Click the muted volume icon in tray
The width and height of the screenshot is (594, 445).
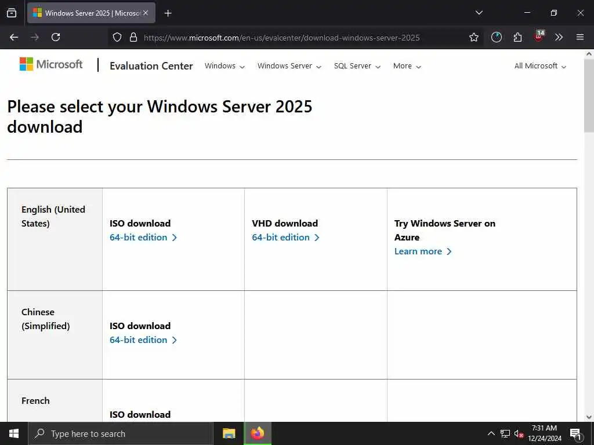519,433
